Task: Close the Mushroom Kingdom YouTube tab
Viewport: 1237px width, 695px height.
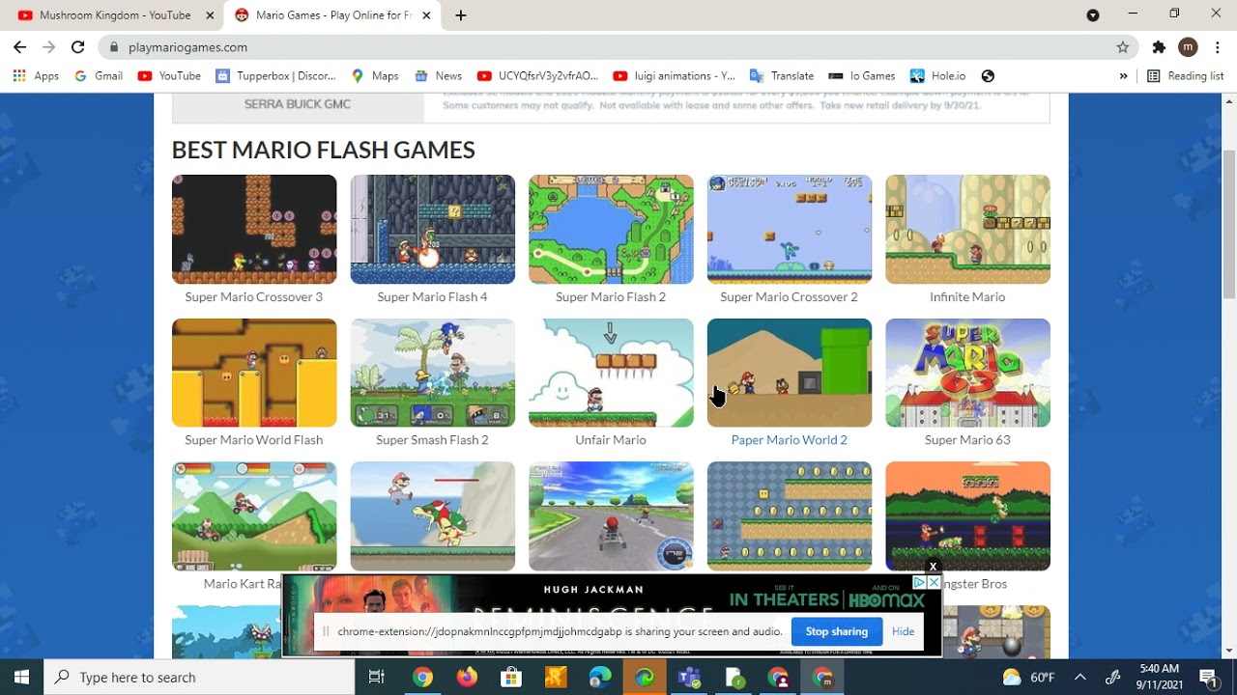Action: click(x=210, y=15)
